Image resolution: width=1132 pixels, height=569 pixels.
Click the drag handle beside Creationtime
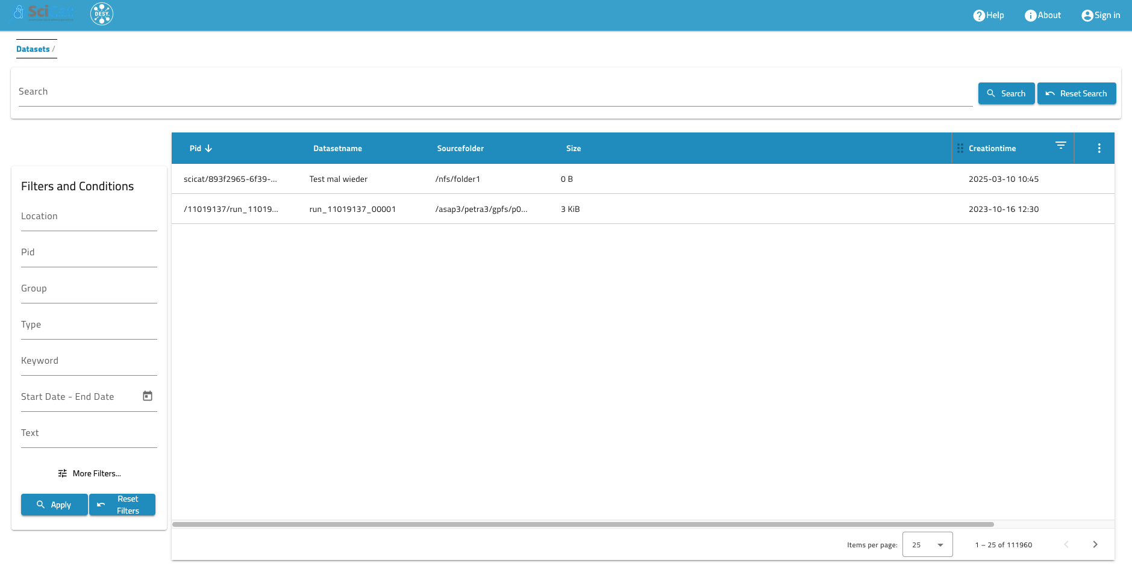tap(960, 148)
